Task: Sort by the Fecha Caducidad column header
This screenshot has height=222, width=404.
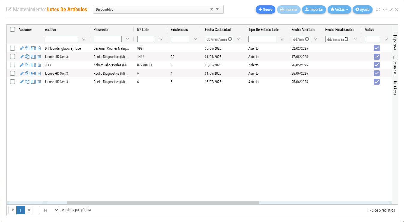Action: pyautogui.click(x=218, y=30)
